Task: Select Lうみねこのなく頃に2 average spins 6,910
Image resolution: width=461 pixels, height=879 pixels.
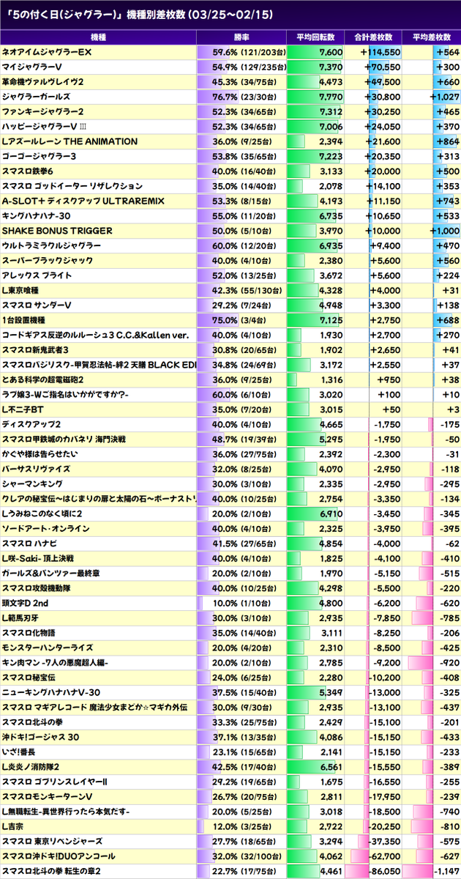Action: tap(331, 513)
